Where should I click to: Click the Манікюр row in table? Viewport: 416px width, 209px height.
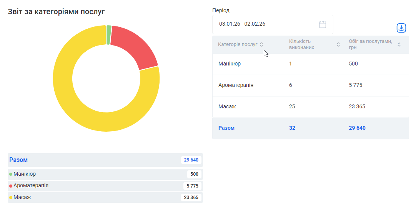[310, 64]
